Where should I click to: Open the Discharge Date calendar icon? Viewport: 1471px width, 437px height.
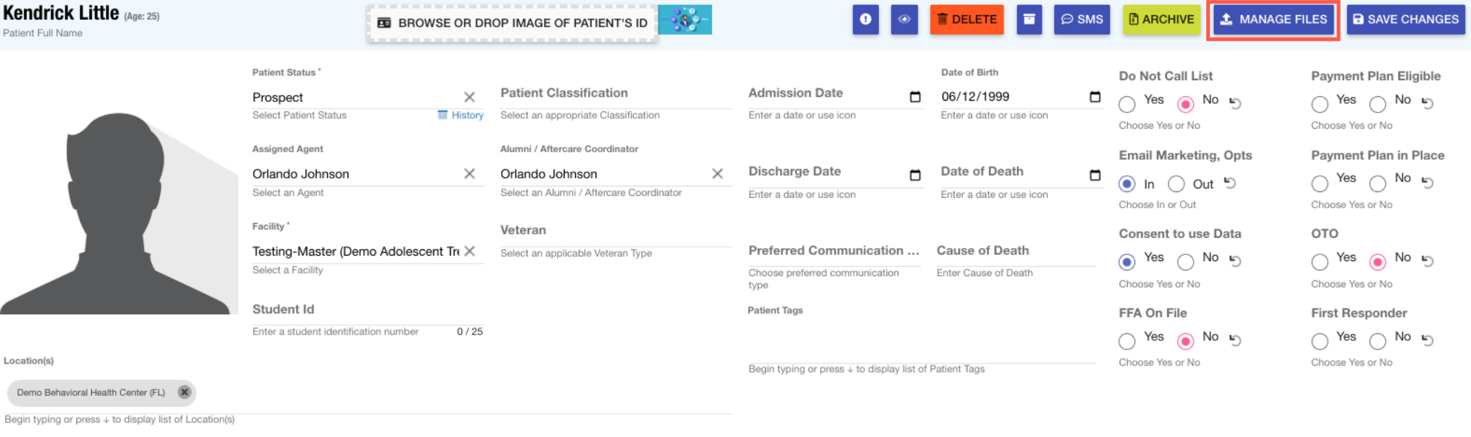(915, 175)
